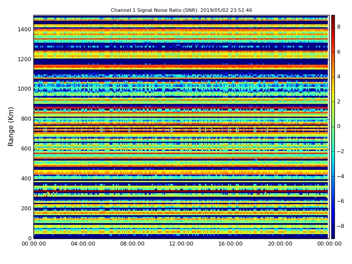Click the 200 range tick label

coord(26,208)
